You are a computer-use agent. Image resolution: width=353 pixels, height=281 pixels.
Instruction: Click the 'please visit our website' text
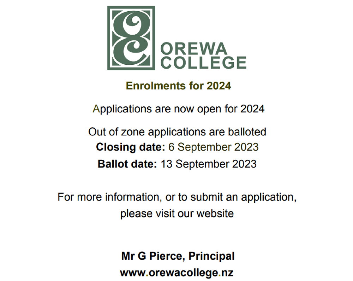pyautogui.click(x=177, y=213)
